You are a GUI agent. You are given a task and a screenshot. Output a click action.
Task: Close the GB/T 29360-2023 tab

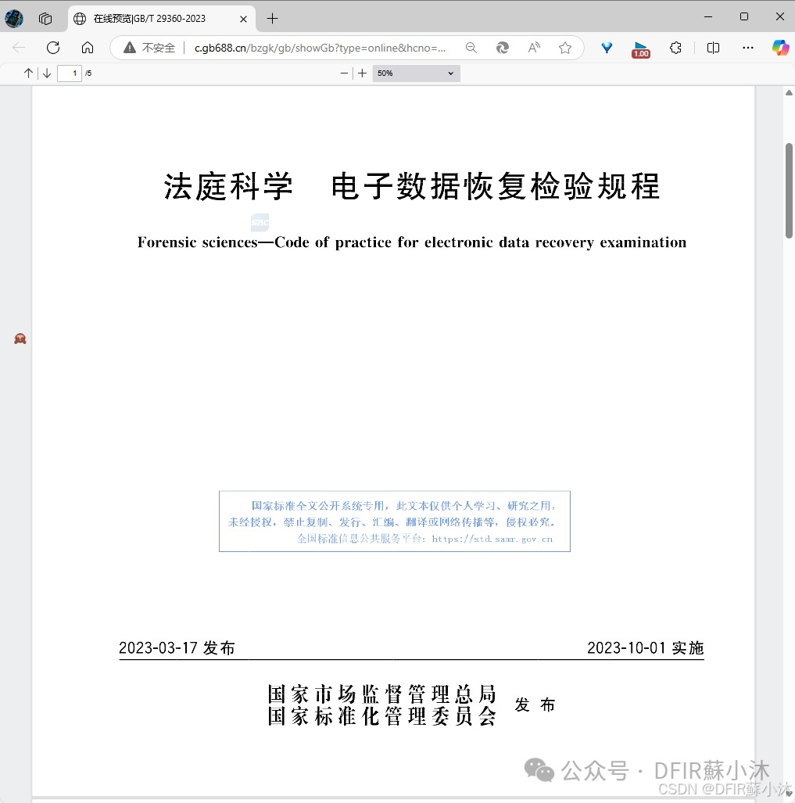(244, 19)
